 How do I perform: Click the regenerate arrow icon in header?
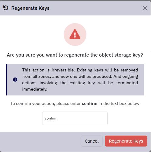tap(5, 8)
